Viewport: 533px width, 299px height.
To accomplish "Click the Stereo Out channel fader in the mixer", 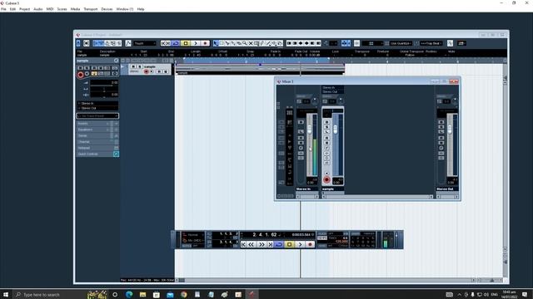I will click(450, 130).
